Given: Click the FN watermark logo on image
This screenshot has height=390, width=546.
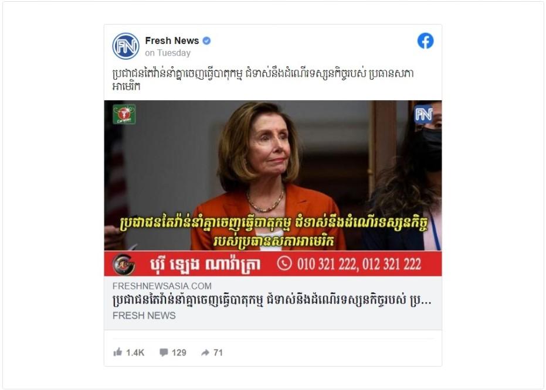Looking at the screenshot, I should point(423,114).
